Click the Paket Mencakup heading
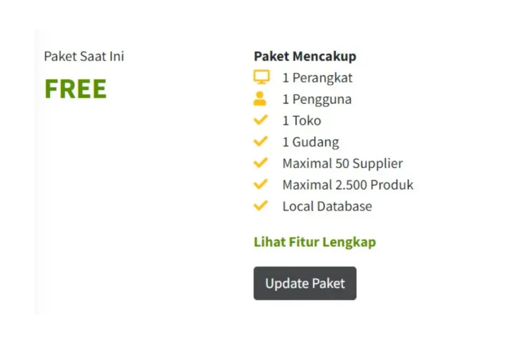Viewport: 518px width, 345px height. [305, 56]
